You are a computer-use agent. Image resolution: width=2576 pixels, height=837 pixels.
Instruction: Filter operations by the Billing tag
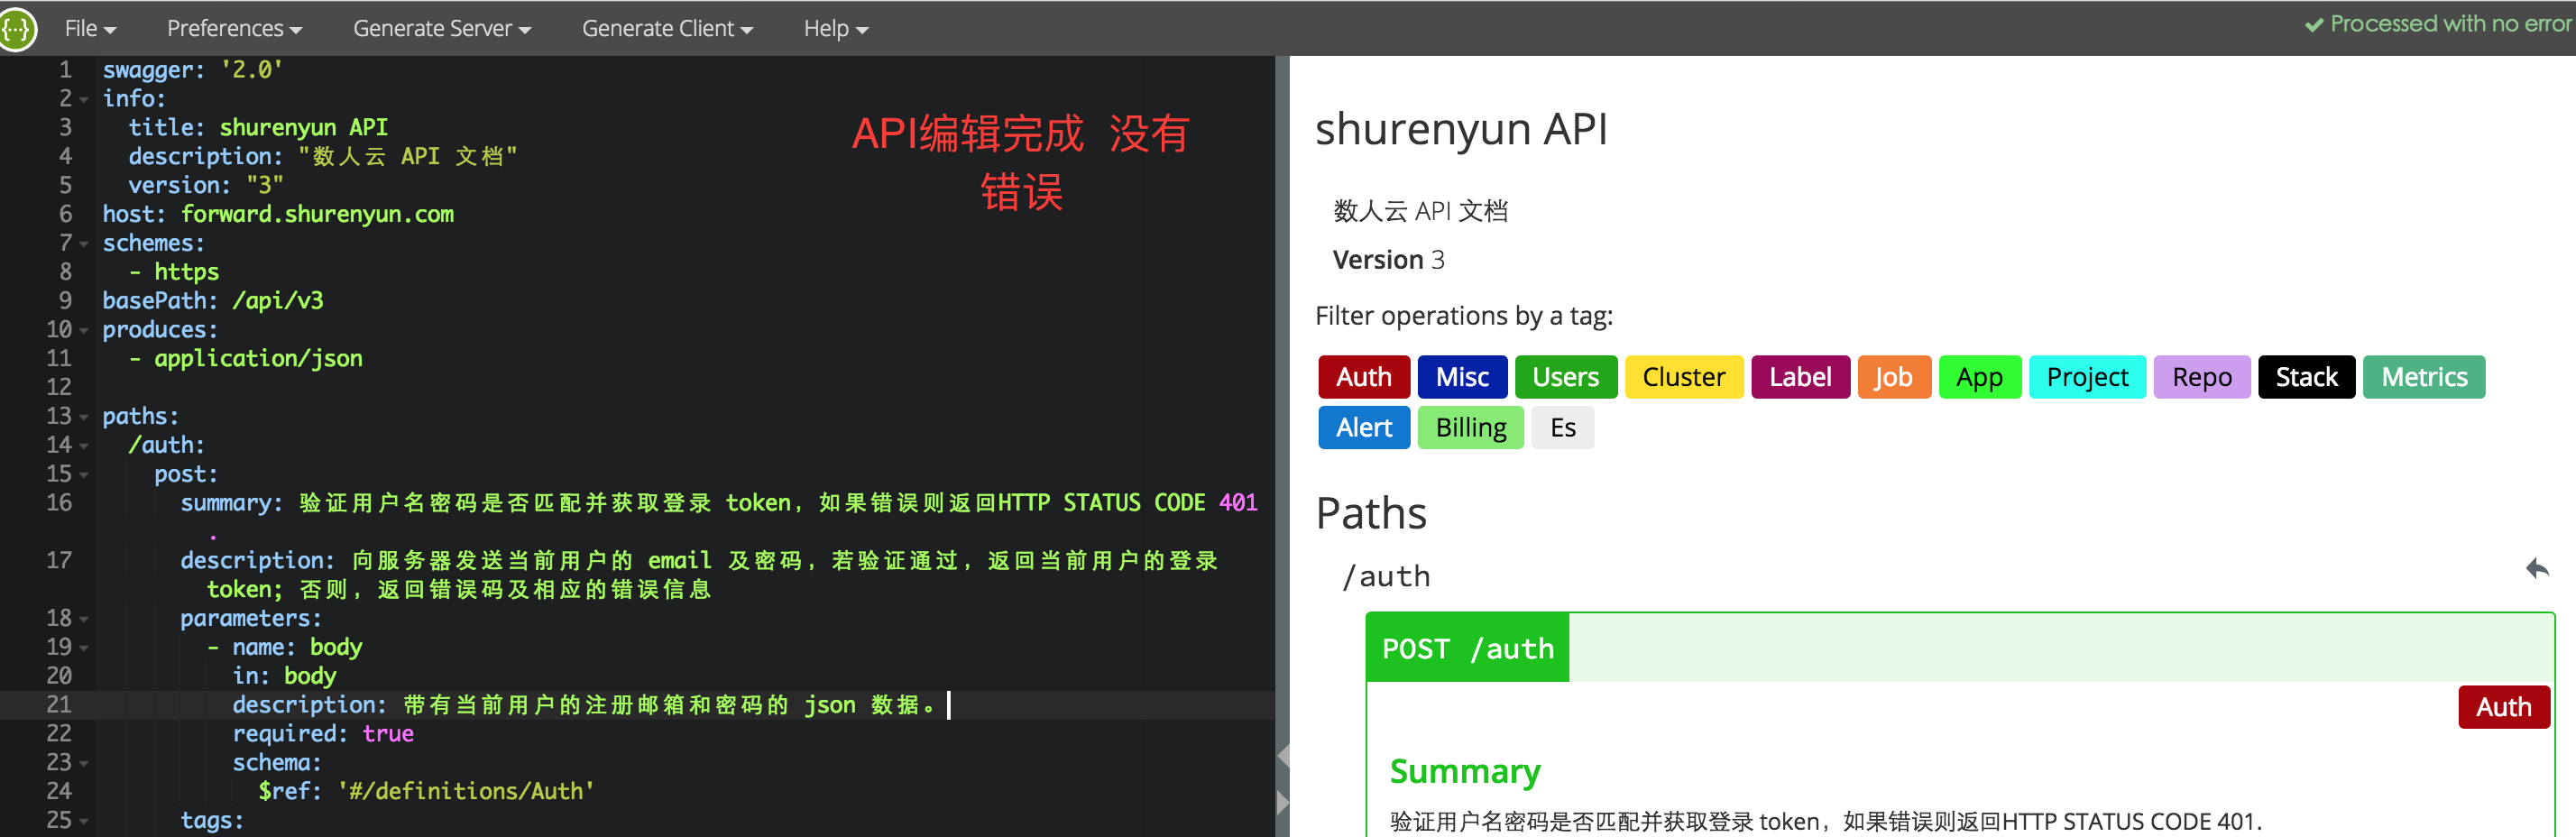[1471, 428]
